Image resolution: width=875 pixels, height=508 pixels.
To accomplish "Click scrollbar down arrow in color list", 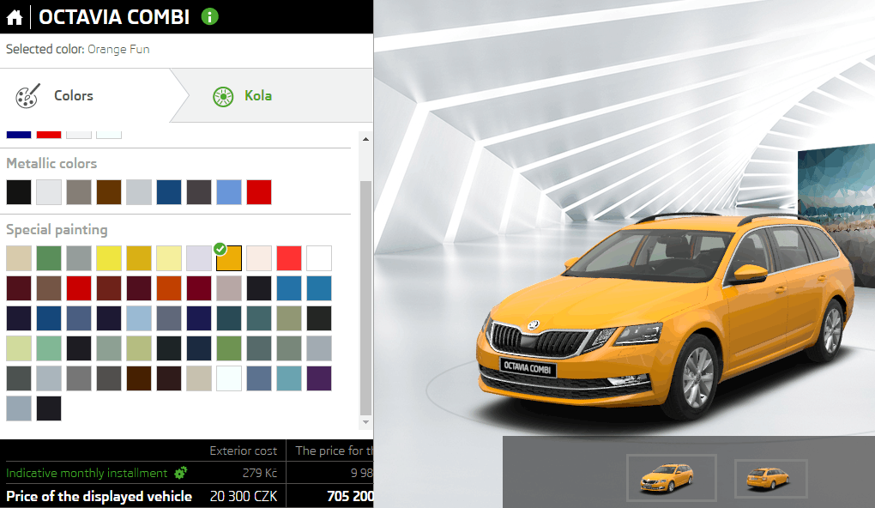I will coord(365,422).
